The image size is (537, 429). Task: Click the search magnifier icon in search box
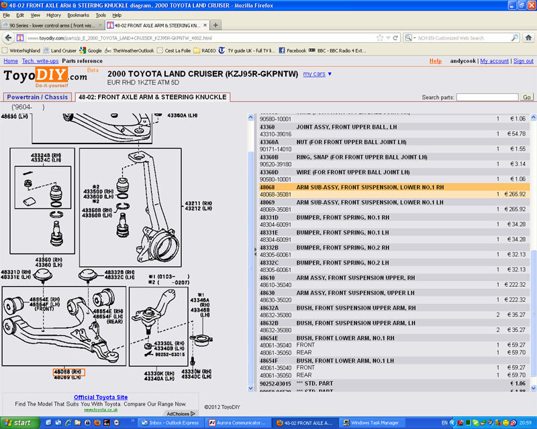(x=515, y=38)
